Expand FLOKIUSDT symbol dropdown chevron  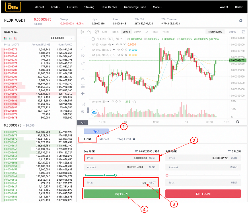pos(121,39)
